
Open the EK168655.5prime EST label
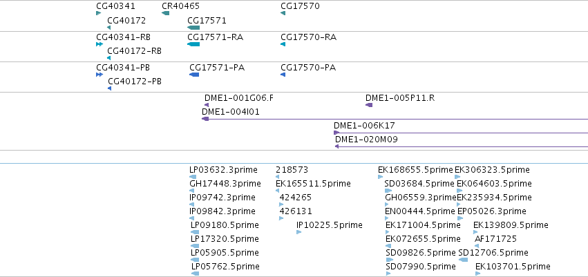coord(415,170)
